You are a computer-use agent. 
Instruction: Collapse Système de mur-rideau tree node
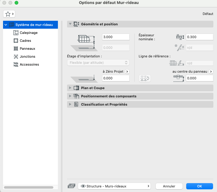point(6,25)
